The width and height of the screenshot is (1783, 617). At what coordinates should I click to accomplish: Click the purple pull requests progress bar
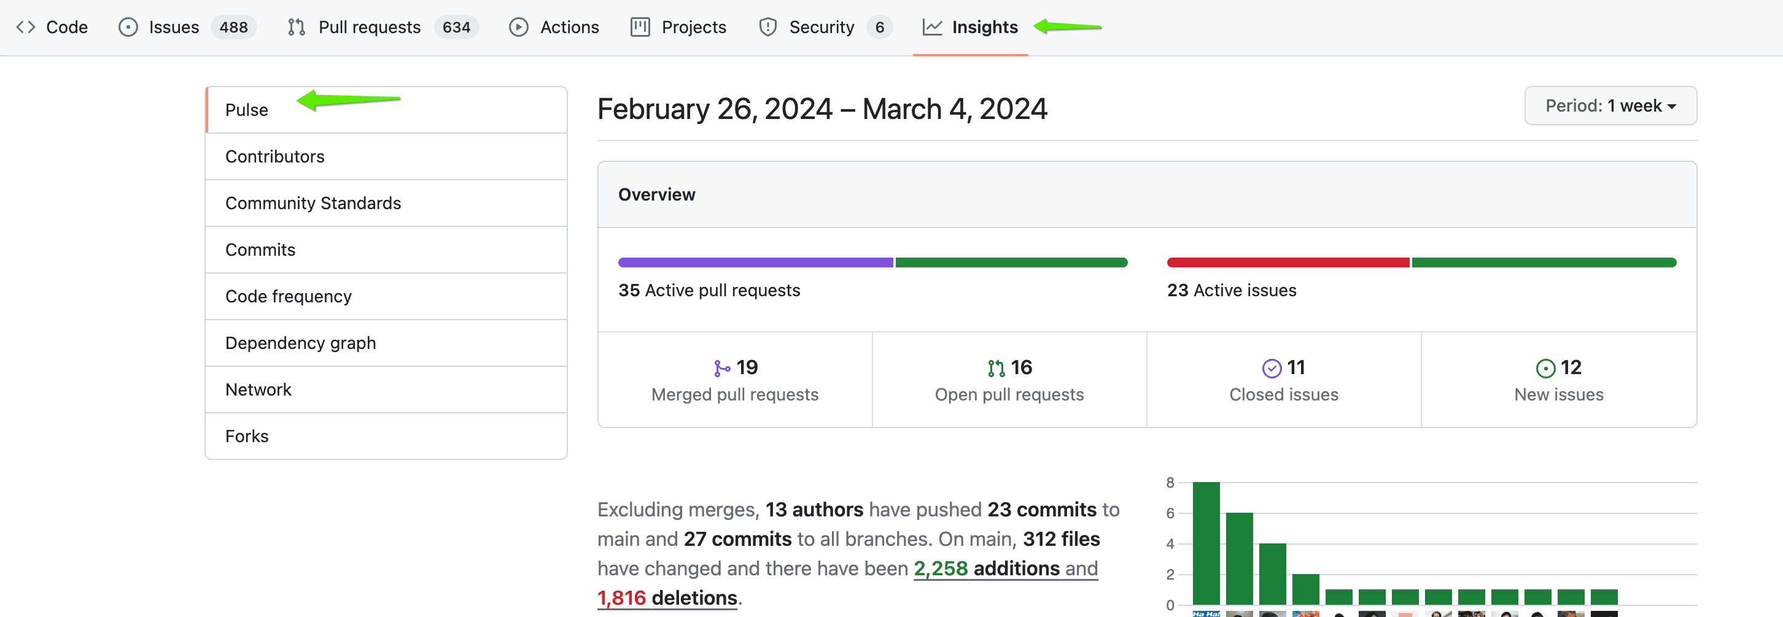click(x=755, y=263)
